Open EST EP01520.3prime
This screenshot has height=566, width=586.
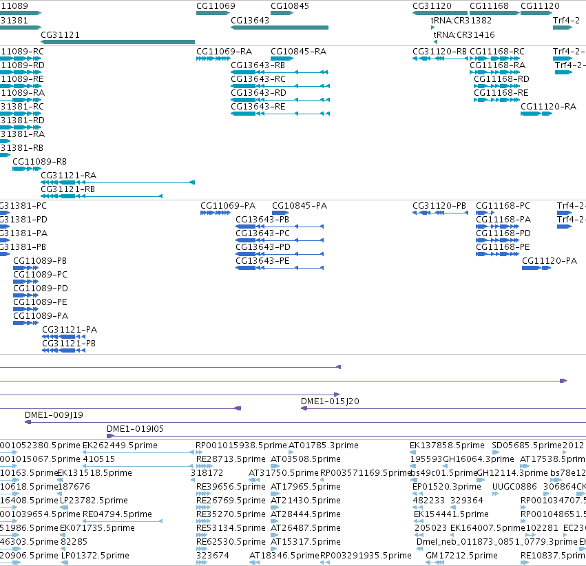[x=447, y=488]
